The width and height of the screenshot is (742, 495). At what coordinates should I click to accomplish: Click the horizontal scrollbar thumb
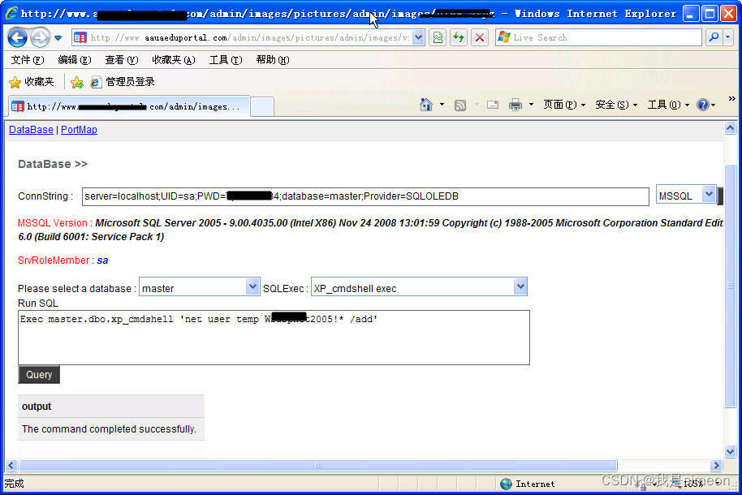[318, 465]
